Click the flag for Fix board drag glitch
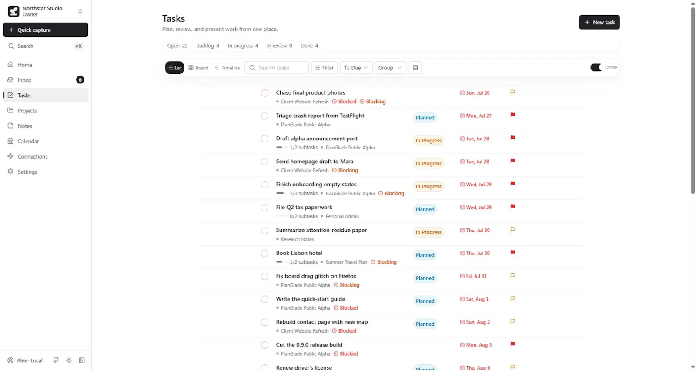This screenshot has width=696, height=370. pyautogui.click(x=512, y=275)
